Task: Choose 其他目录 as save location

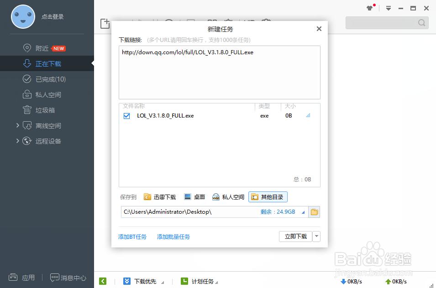Action: point(268,197)
